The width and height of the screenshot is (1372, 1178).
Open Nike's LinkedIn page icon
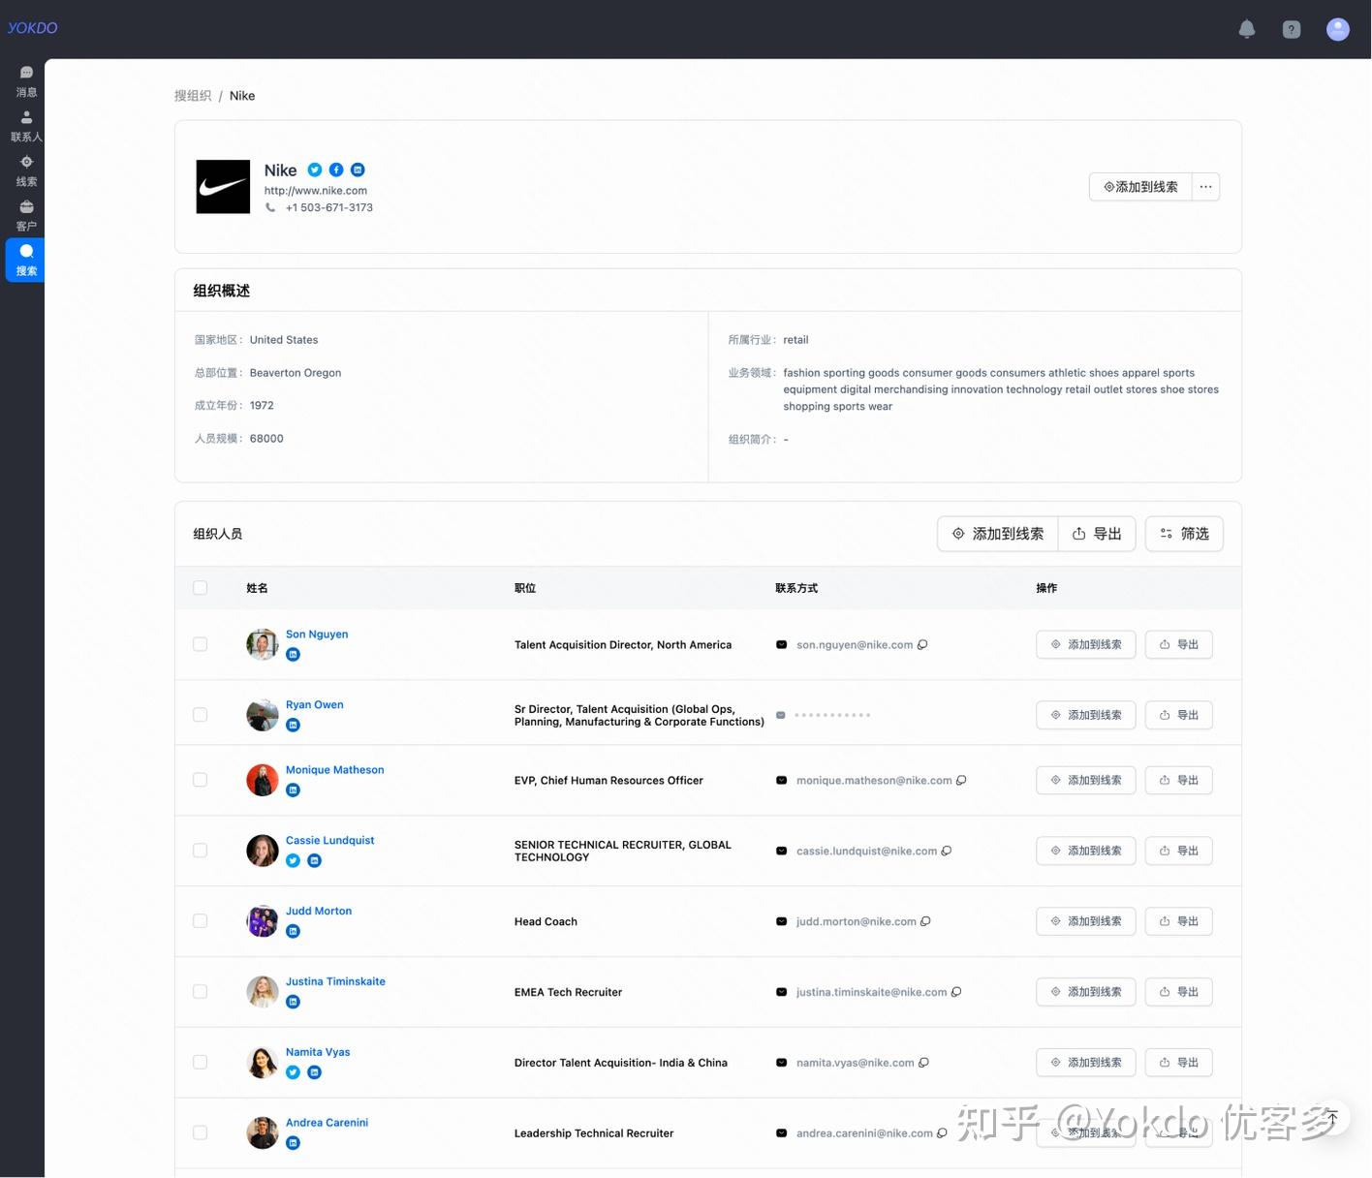click(x=358, y=170)
